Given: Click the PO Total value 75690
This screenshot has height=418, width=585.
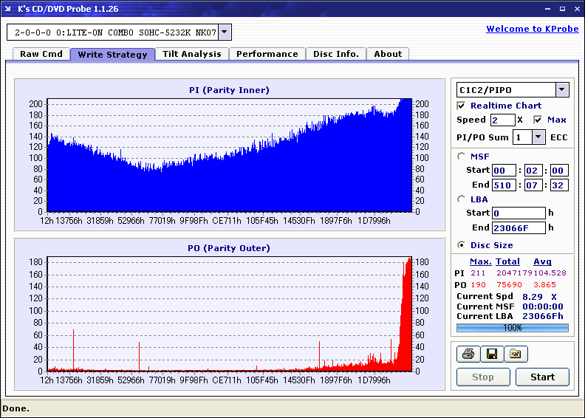Looking at the screenshot, I should (x=509, y=285).
